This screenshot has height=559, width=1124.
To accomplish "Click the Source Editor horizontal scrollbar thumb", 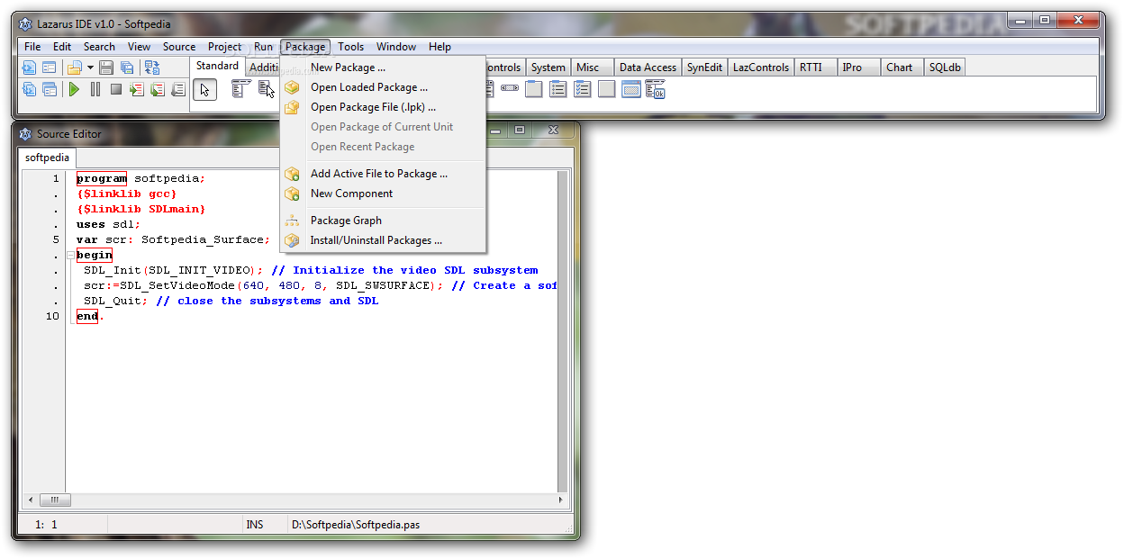I will point(55,500).
